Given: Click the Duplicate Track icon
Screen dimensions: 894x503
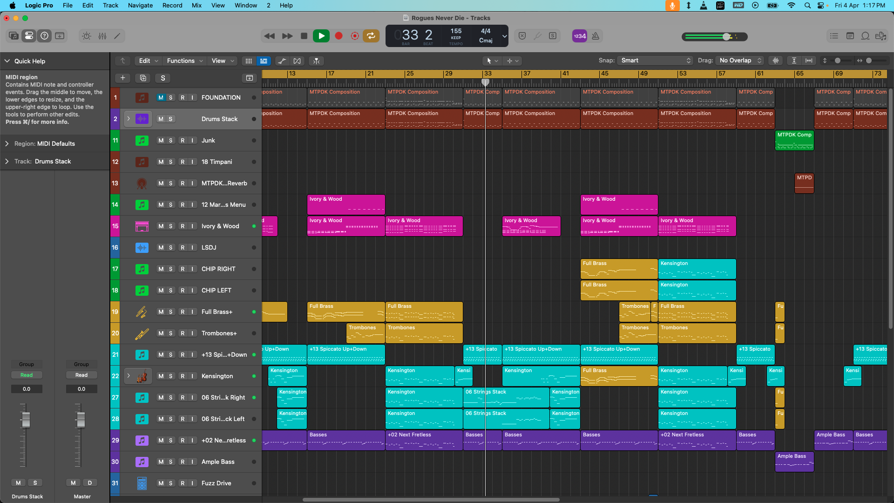Looking at the screenshot, I should pyautogui.click(x=143, y=78).
